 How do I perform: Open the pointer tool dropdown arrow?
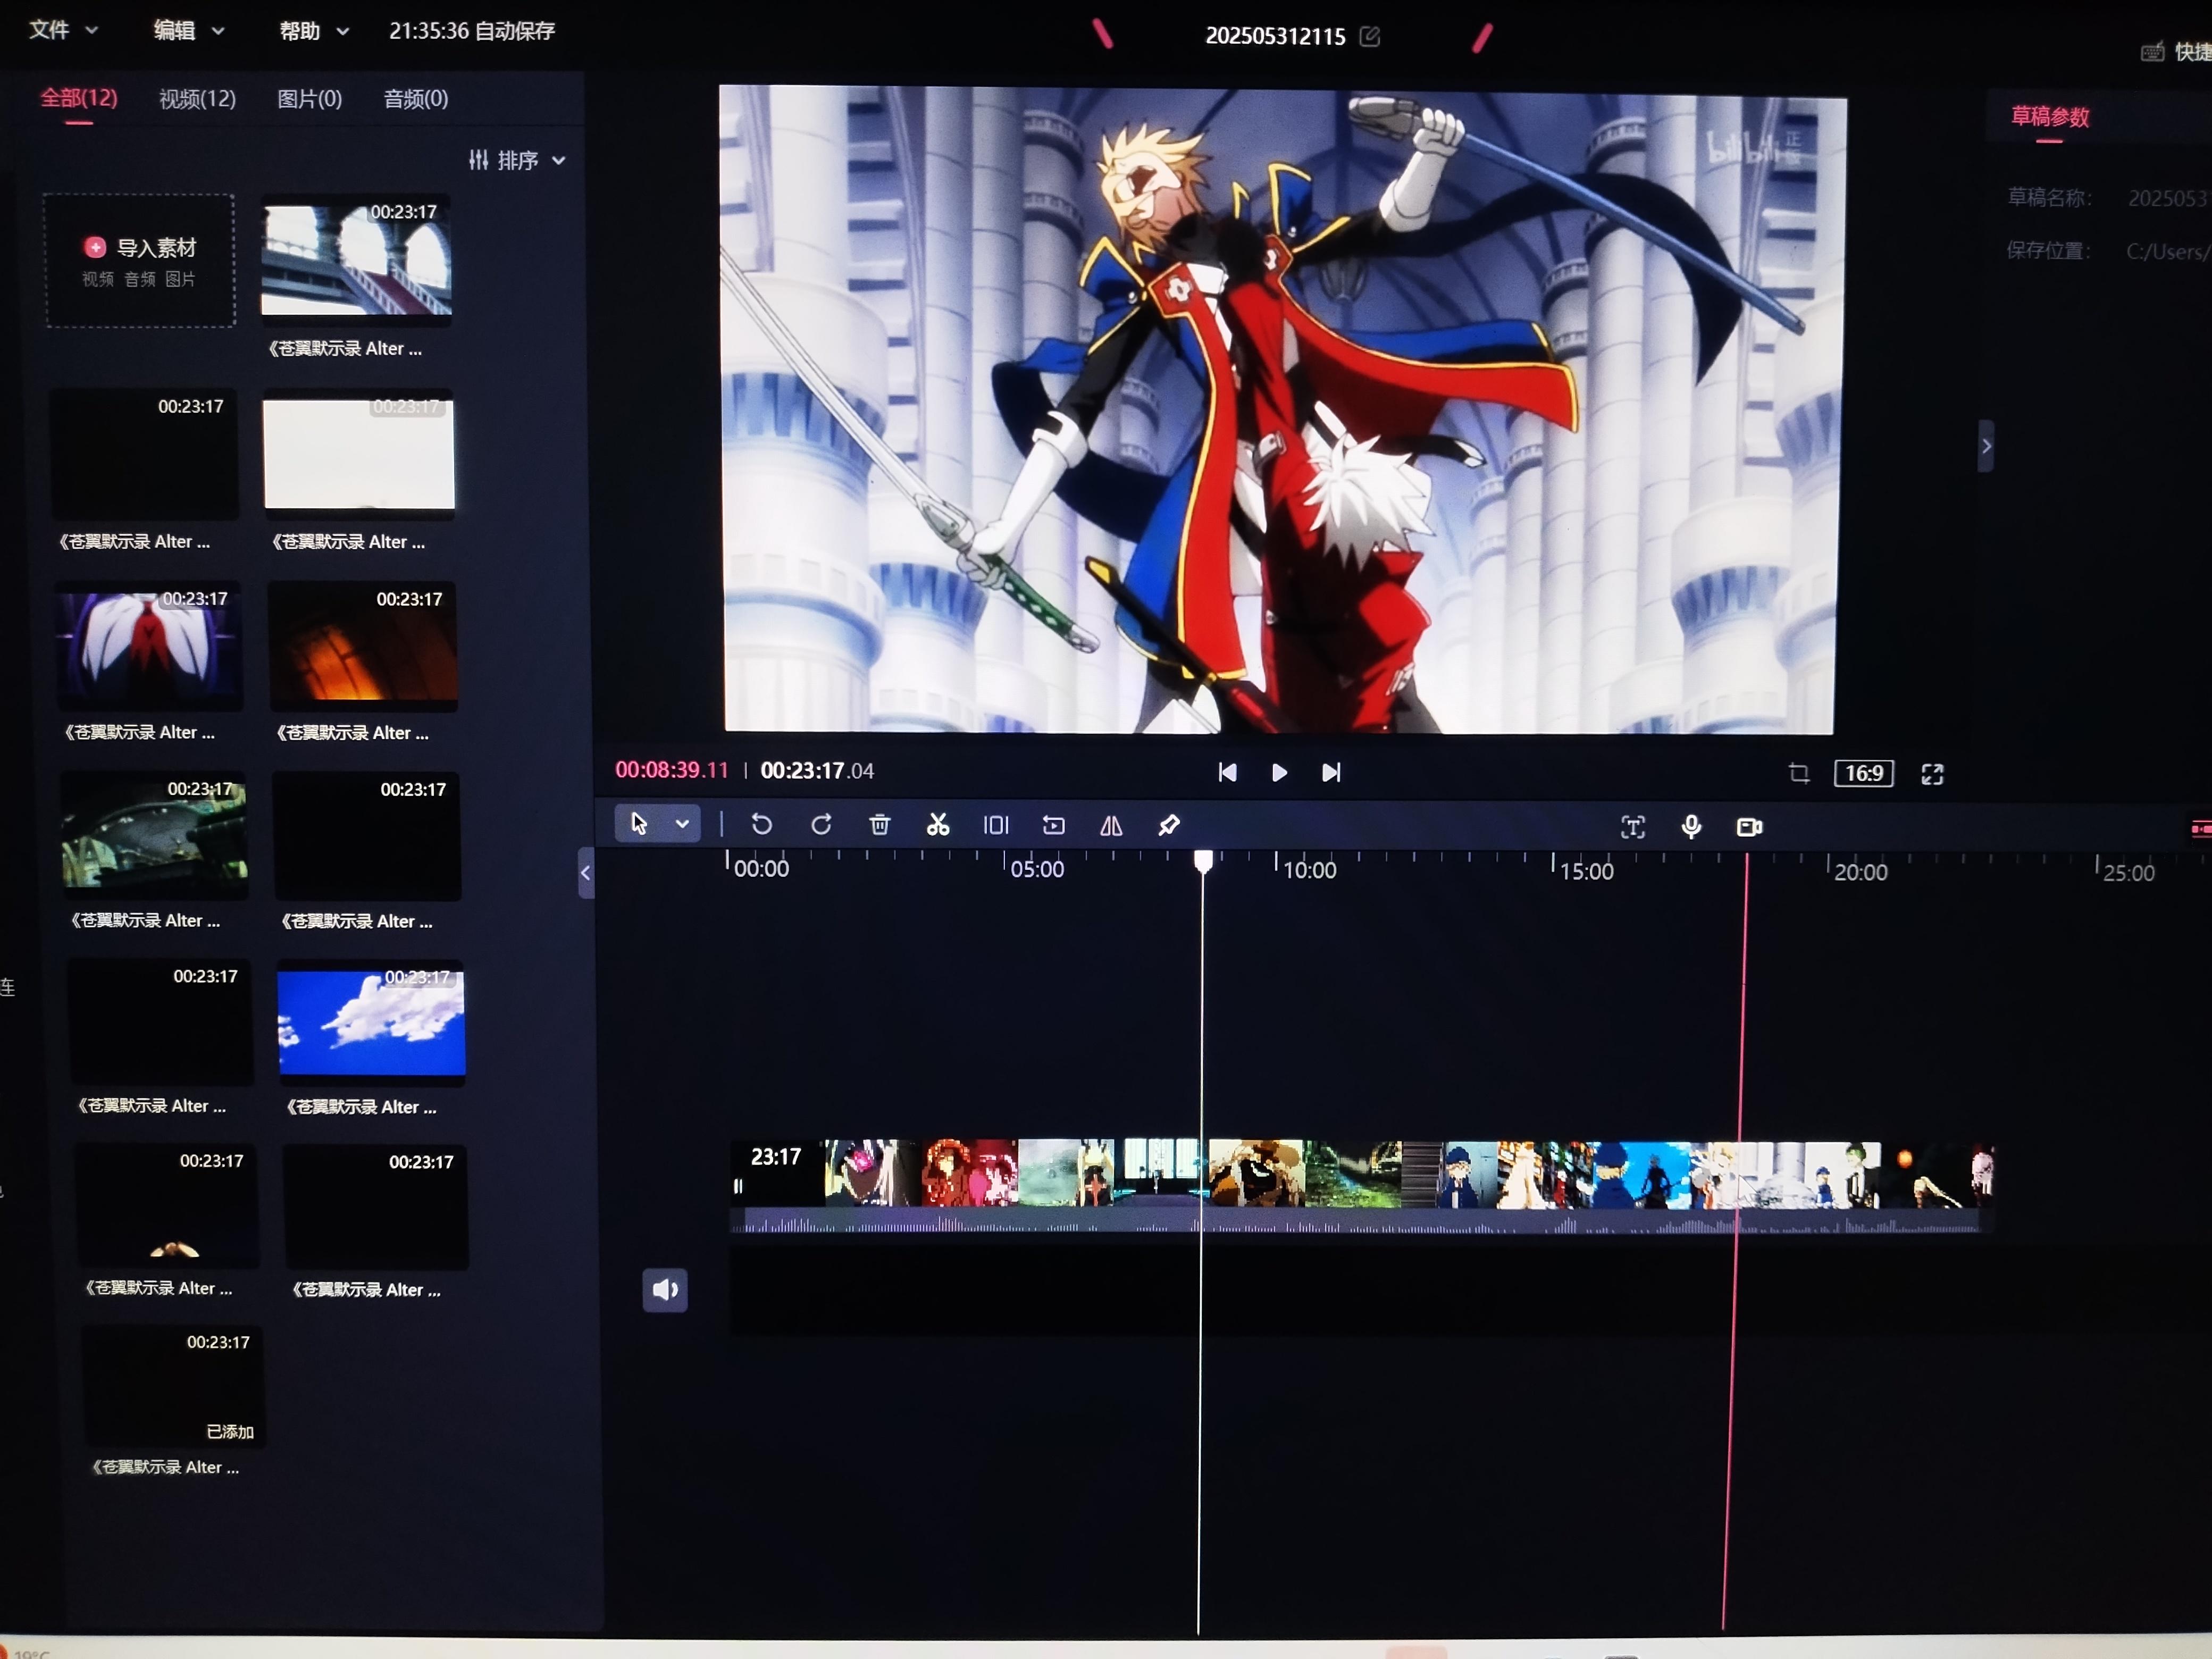pos(682,824)
